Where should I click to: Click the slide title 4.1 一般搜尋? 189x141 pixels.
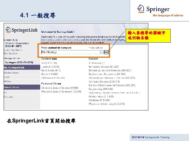(38, 15)
